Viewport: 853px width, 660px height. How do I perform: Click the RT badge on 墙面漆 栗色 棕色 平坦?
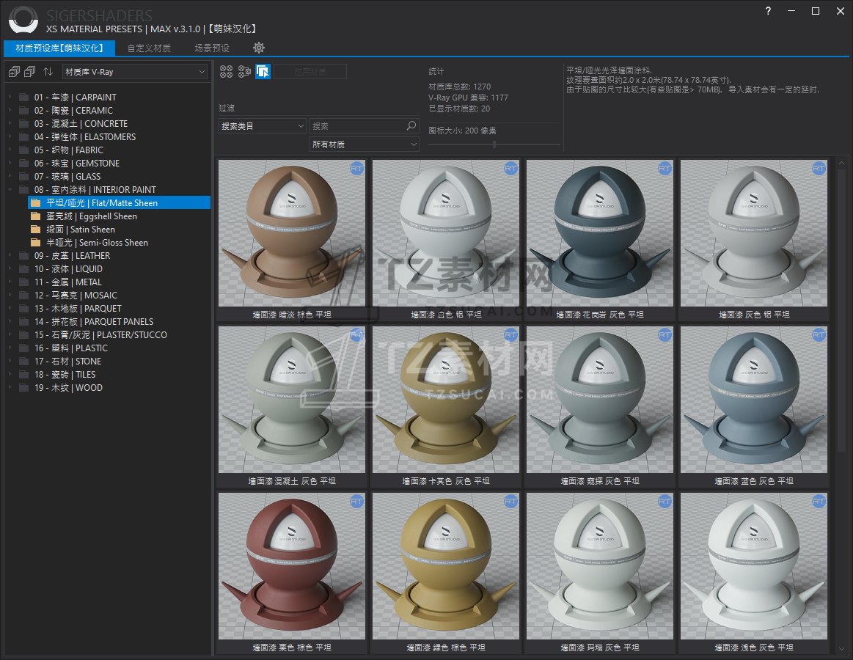click(x=357, y=502)
